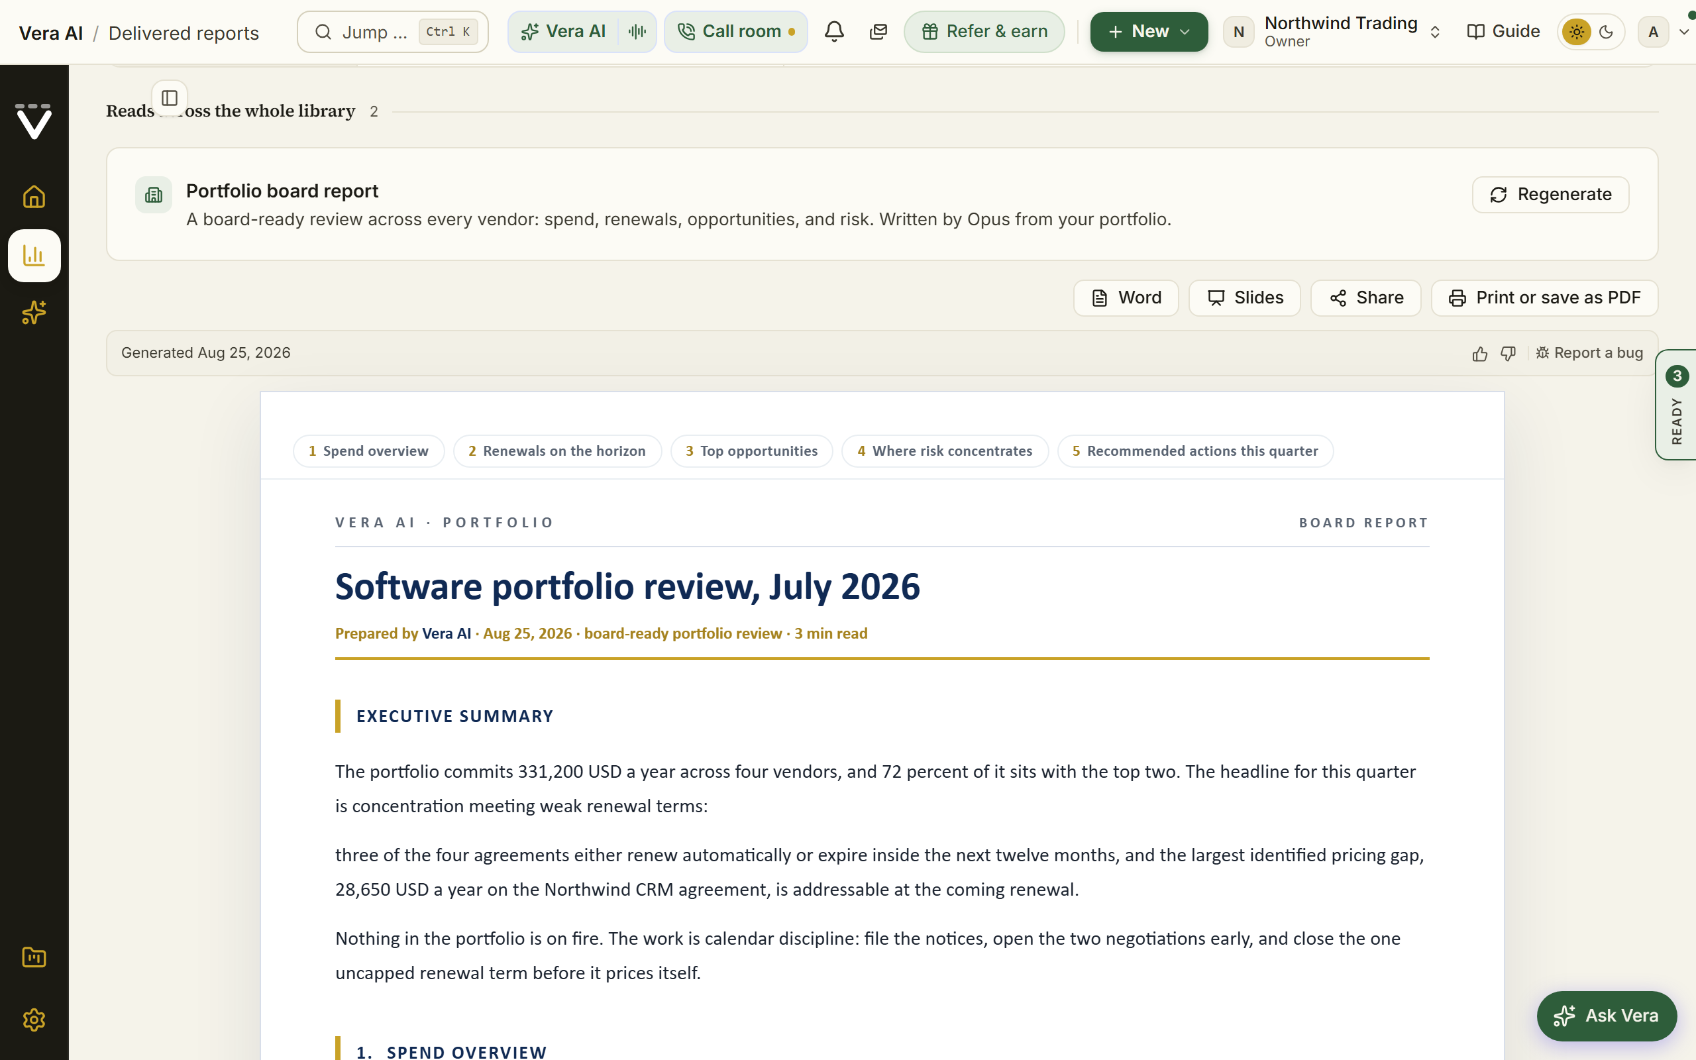The image size is (1696, 1060).
Task: Switch to dark theme moon icon
Action: (x=1607, y=32)
